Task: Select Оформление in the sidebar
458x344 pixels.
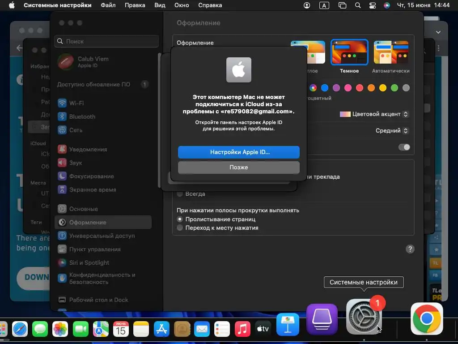Action: [x=103, y=222]
